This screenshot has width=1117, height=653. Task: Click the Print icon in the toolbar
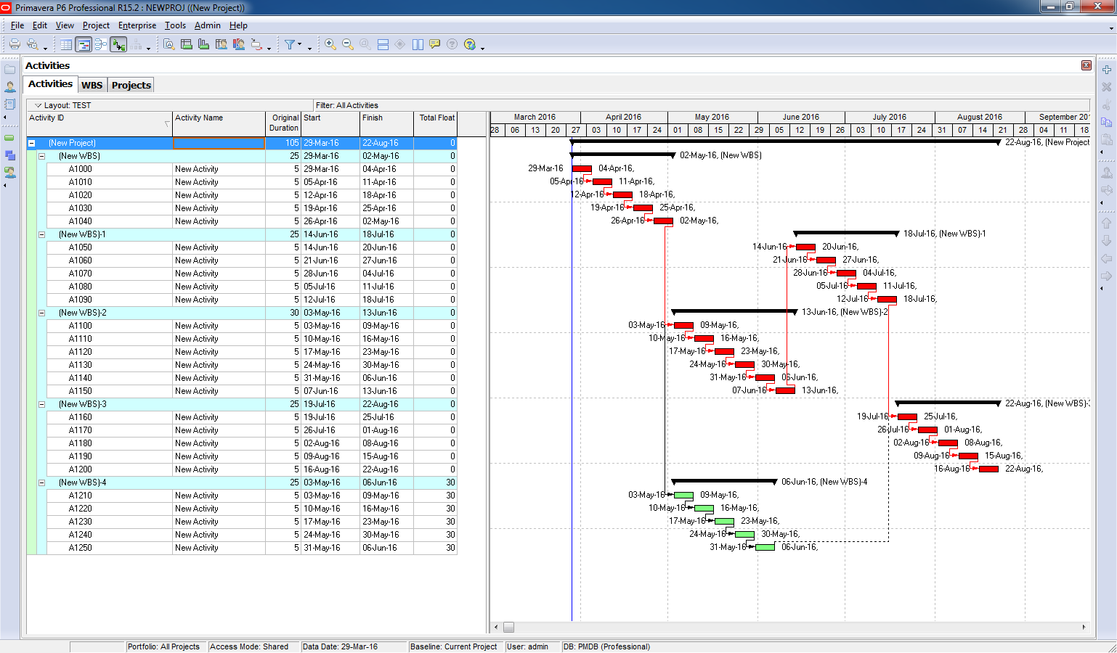coord(15,44)
